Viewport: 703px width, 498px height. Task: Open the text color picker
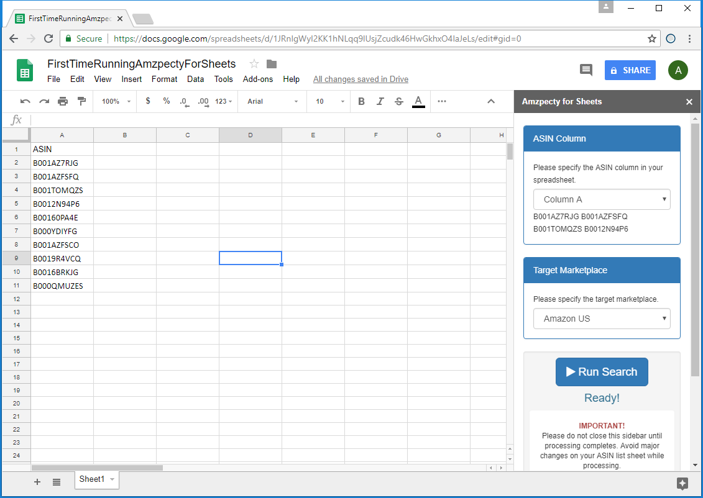[418, 102]
